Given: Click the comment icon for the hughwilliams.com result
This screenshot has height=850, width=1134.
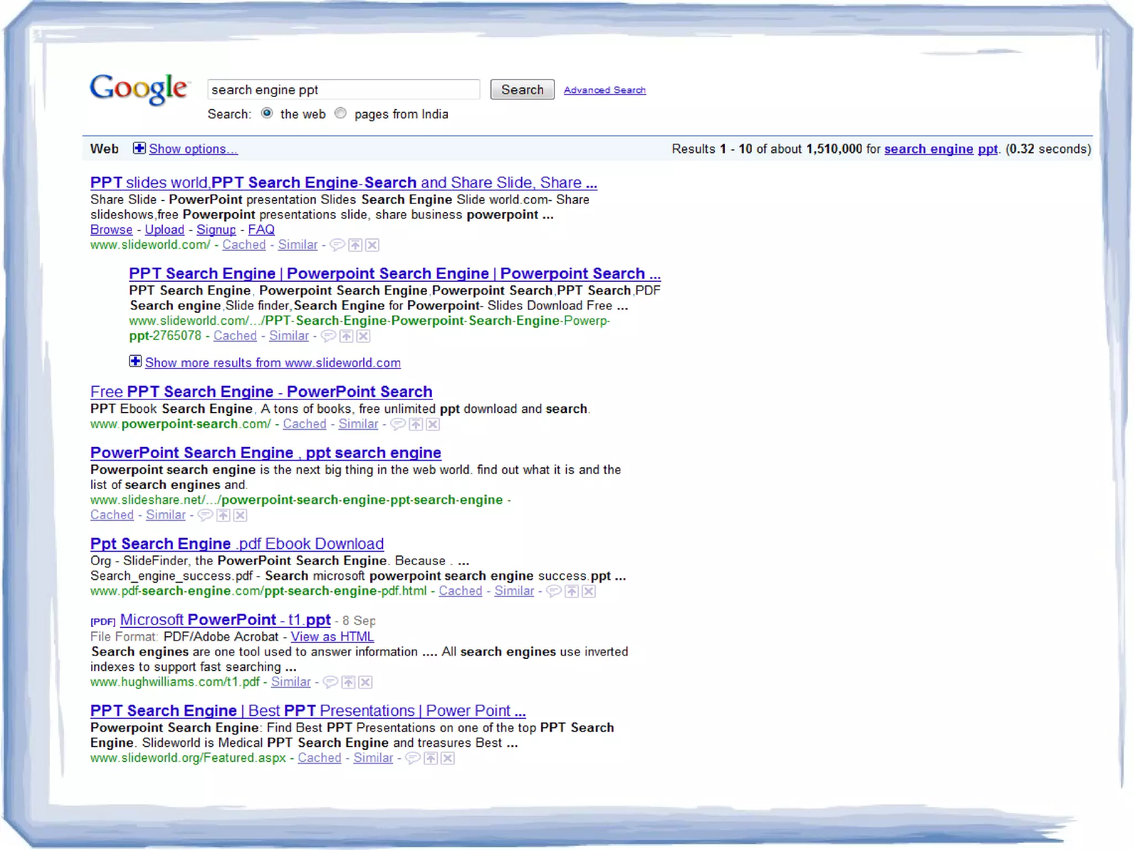Looking at the screenshot, I should pos(330,682).
